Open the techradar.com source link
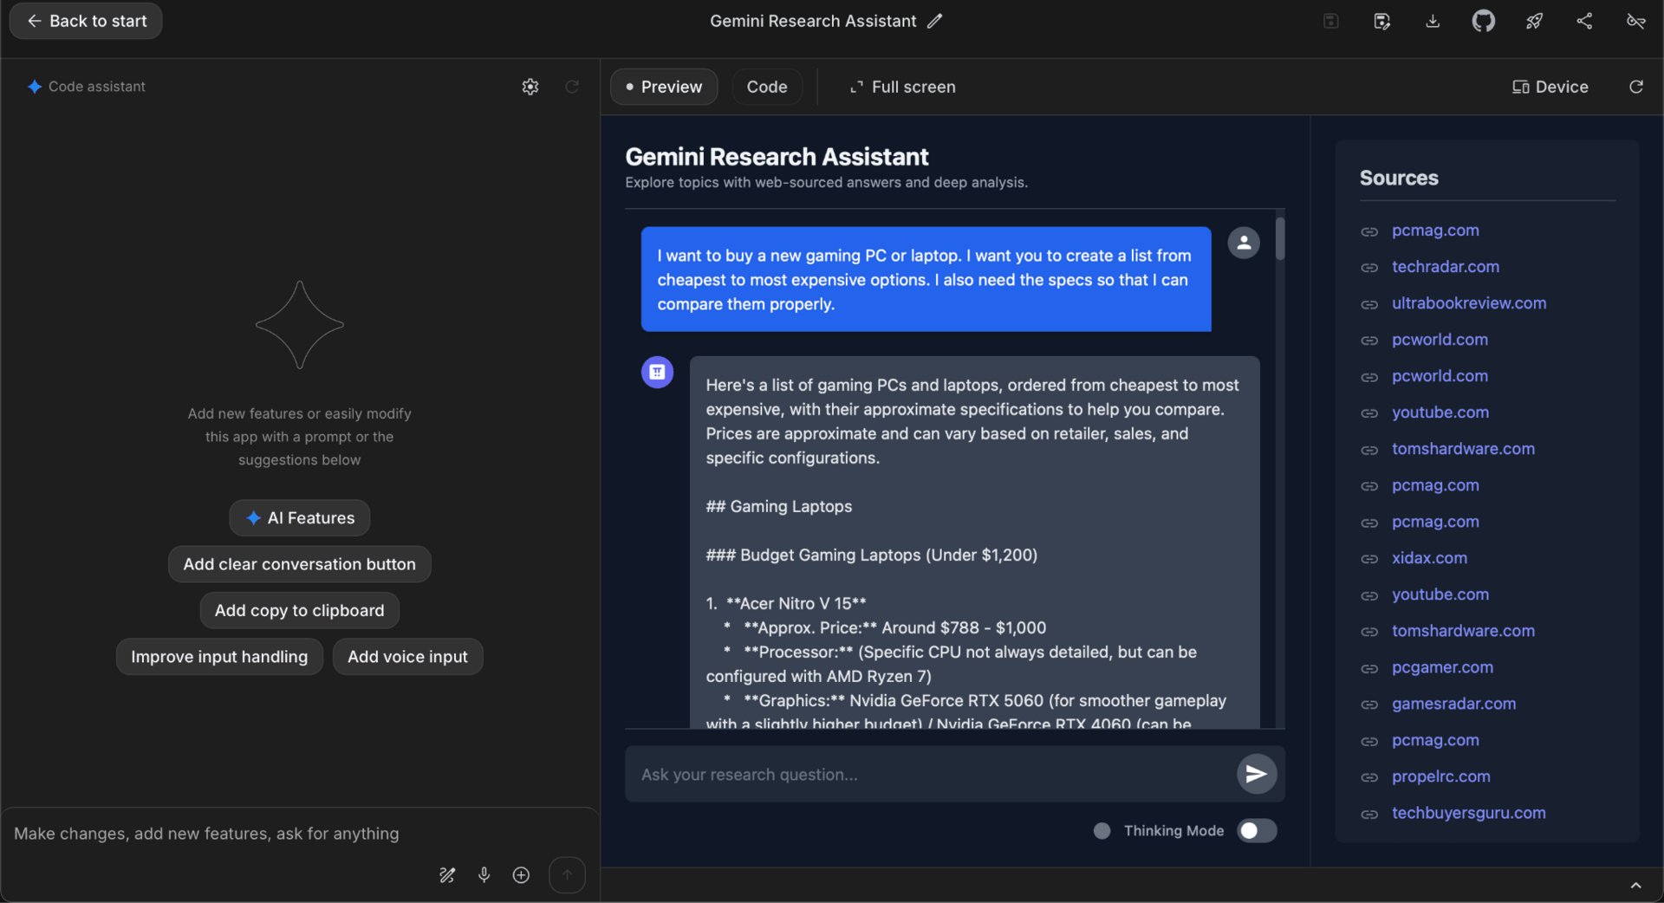The image size is (1664, 903). pyautogui.click(x=1446, y=267)
